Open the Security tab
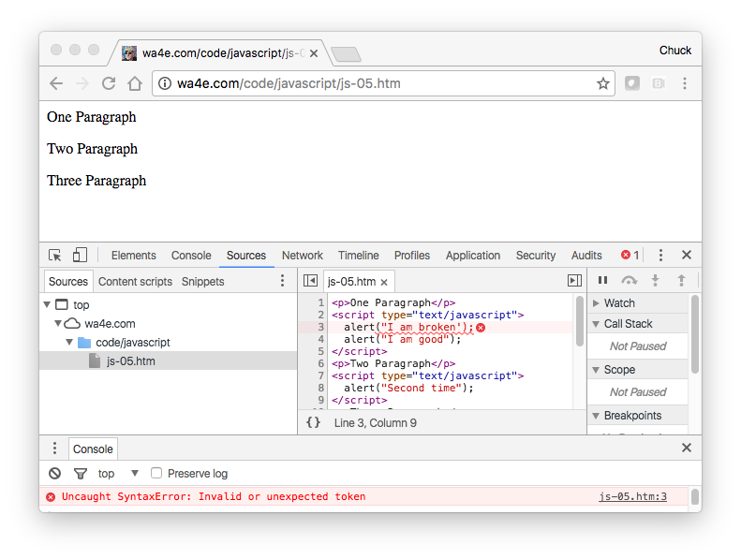 [x=536, y=256]
